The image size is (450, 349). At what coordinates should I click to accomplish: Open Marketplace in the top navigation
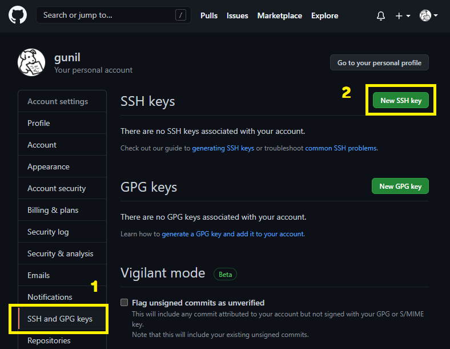[279, 15]
